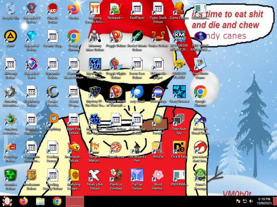Select FREE GAME ANTI HACK shortcut
Image resolution: width=277 pixels, height=207 pixels.
point(200,40)
